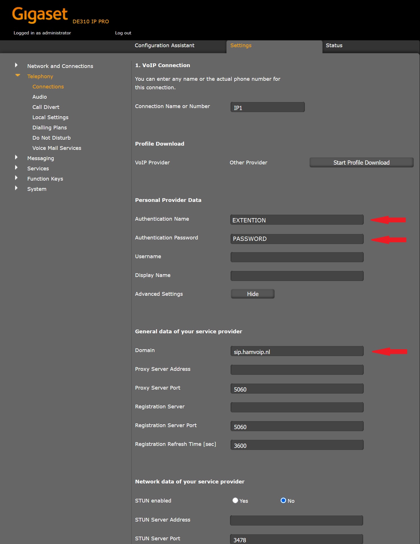This screenshot has height=544, width=420.
Task: Go to Dialling Plans page
Action: (49, 128)
